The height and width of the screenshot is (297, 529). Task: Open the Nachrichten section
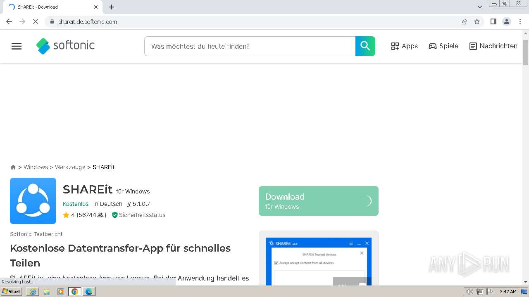pos(493,46)
